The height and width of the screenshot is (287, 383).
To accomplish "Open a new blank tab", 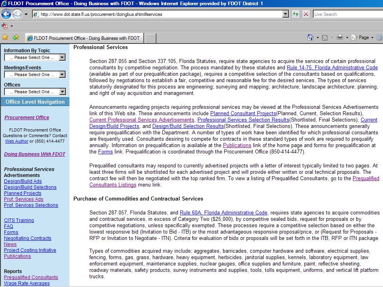I will point(150,38).
